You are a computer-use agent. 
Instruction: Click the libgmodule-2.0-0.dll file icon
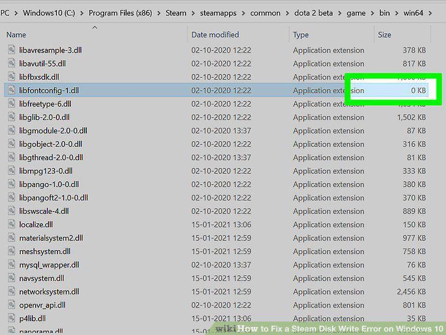pyautogui.click(x=12, y=130)
